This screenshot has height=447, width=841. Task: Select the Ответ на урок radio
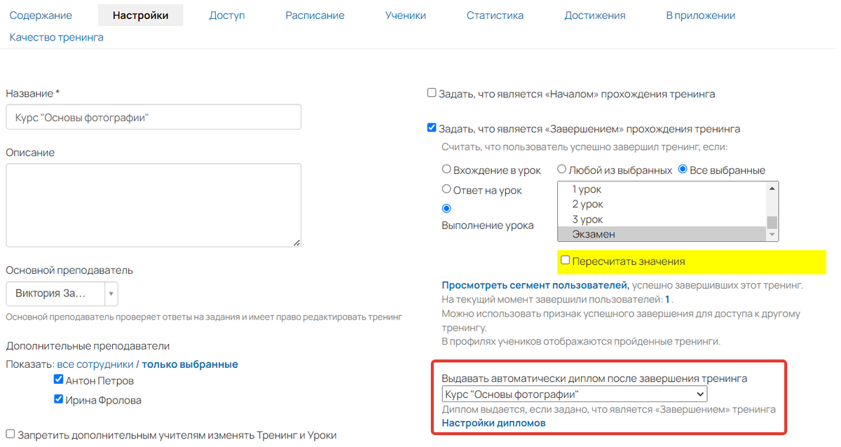446,189
